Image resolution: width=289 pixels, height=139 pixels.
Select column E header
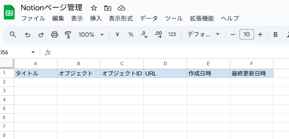pos(208,63)
